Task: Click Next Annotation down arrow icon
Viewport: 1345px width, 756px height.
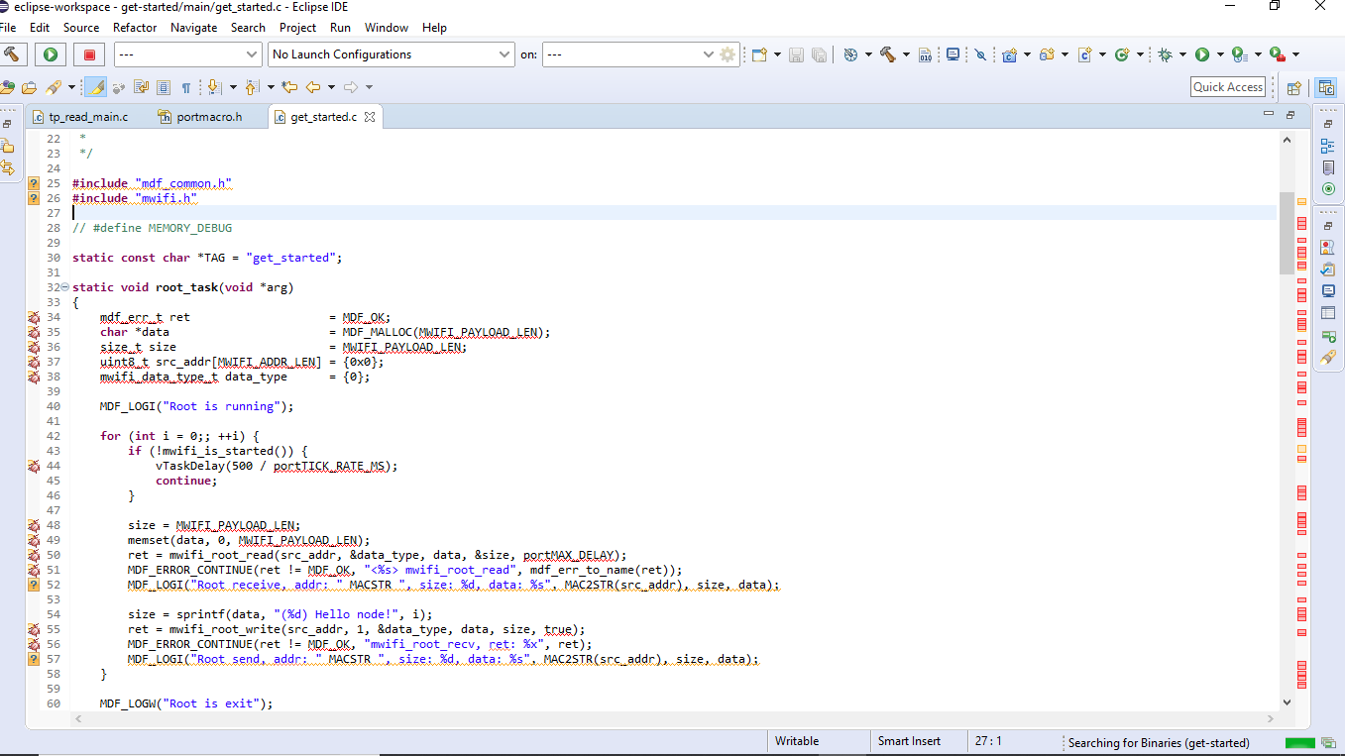Action: click(214, 87)
